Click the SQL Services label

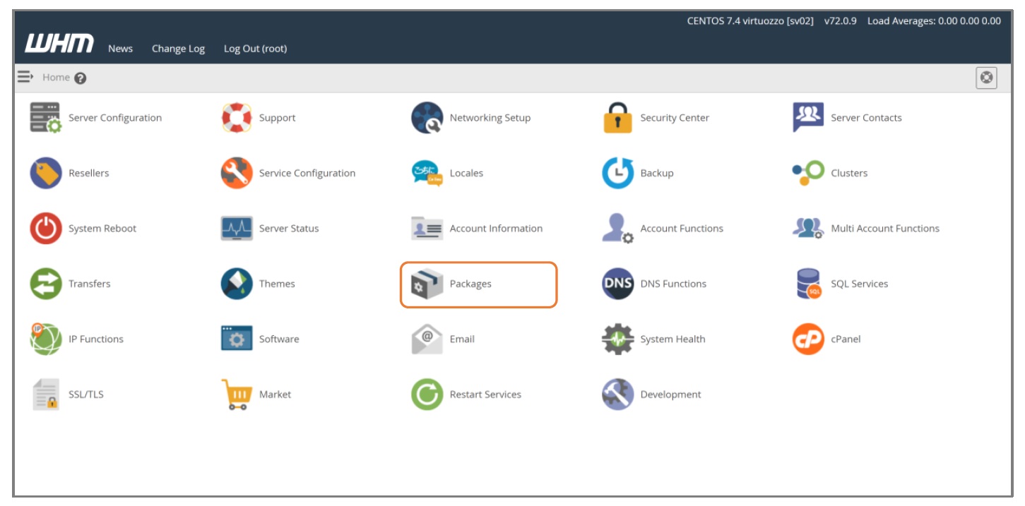click(x=860, y=284)
